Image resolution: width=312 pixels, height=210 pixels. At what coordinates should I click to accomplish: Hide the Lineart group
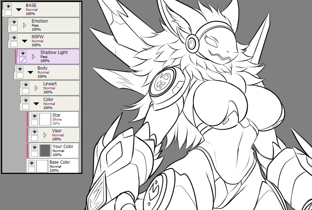[26, 85]
